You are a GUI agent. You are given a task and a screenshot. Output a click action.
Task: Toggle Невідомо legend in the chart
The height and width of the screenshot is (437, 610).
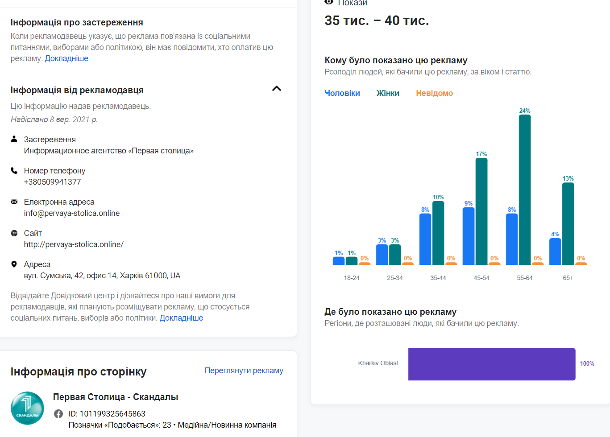coord(434,93)
